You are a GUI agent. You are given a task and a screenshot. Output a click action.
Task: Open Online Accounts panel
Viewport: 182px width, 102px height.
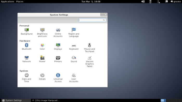(58, 33)
